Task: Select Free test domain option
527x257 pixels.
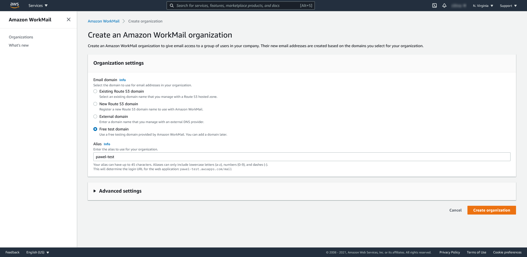Action: (95, 129)
